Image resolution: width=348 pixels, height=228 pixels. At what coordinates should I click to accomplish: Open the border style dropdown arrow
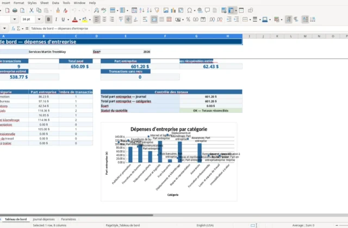tap(260, 20)
